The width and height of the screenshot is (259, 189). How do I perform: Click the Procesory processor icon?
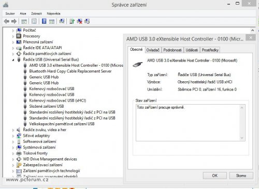(x=19, y=36)
